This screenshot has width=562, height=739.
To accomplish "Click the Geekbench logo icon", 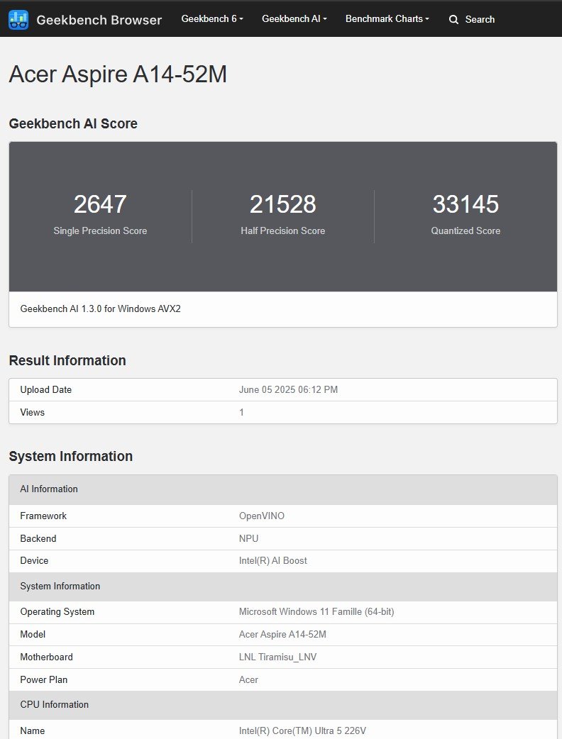I will pos(18,19).
